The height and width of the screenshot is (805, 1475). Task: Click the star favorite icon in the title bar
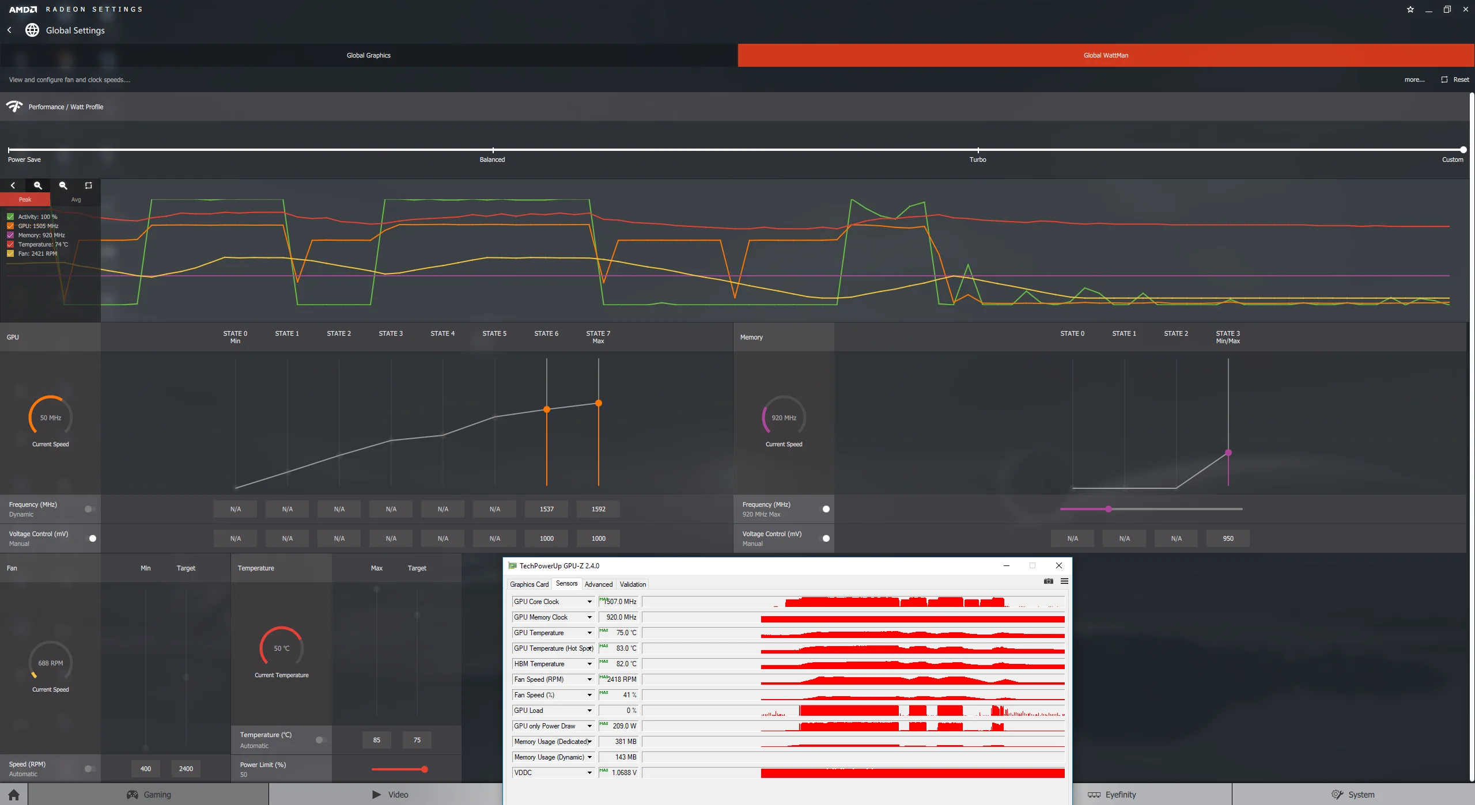tap(1410, 9)
